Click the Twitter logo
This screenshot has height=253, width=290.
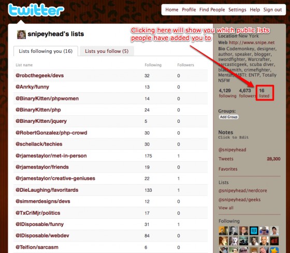(36, 10)
